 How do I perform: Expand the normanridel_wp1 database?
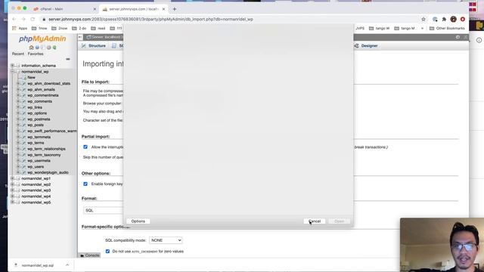click(x=12, y=178)
